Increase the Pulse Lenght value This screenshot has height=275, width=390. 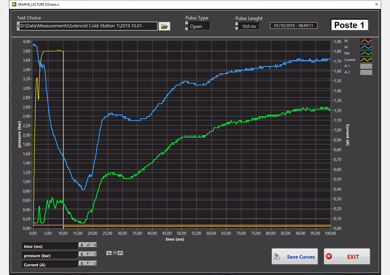point(236,24)
